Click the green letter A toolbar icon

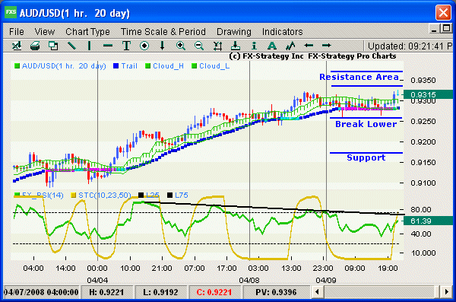coord(272,46)
